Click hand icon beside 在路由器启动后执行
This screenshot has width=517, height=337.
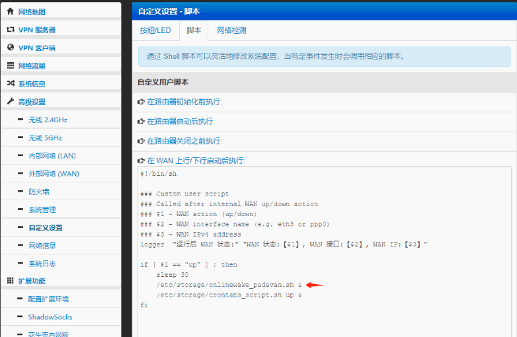point(141,122)
